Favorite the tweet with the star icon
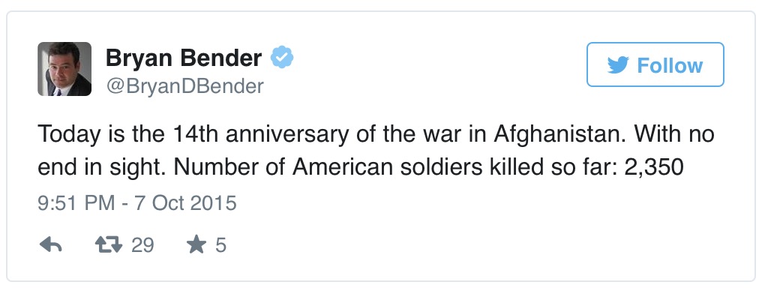The image size is (765, 291). (x=196, y=244)
